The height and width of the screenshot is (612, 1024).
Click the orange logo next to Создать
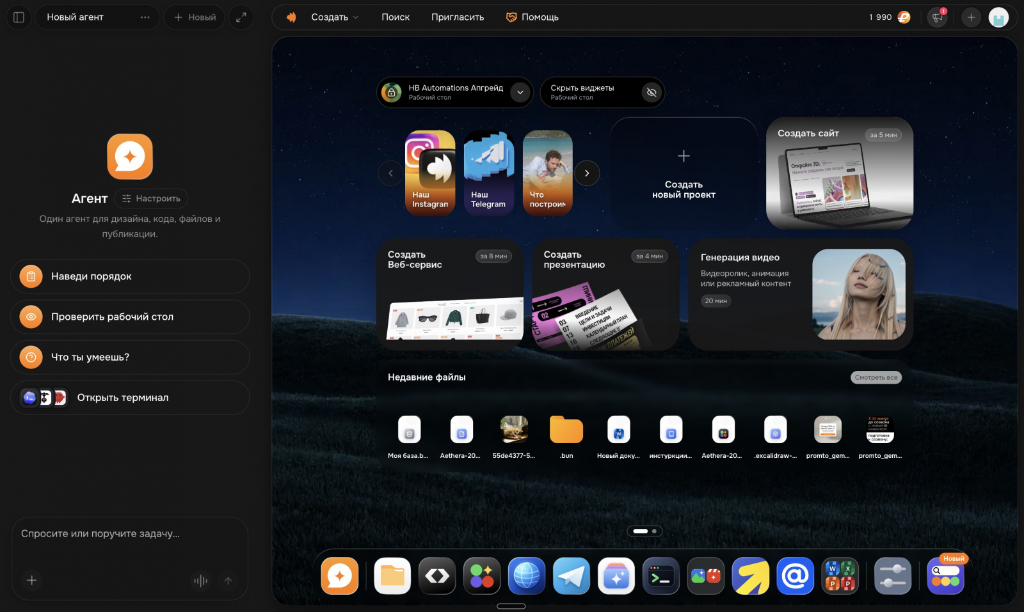(x=292, y=17)
